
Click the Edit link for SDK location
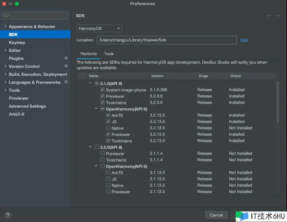pyautogui.click(x=244, y=40)
